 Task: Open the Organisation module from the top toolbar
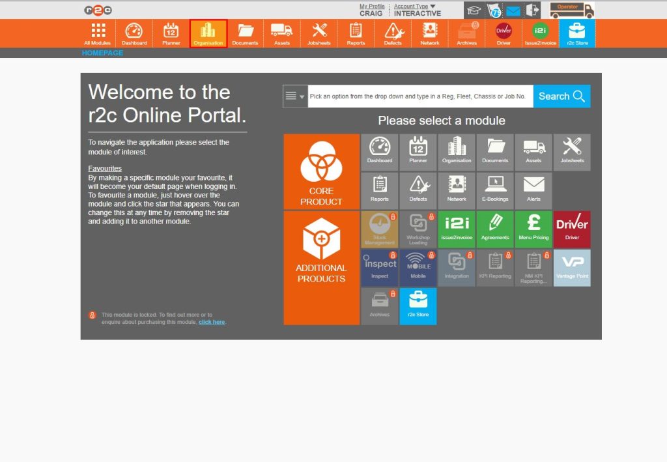tap(208, 33)
